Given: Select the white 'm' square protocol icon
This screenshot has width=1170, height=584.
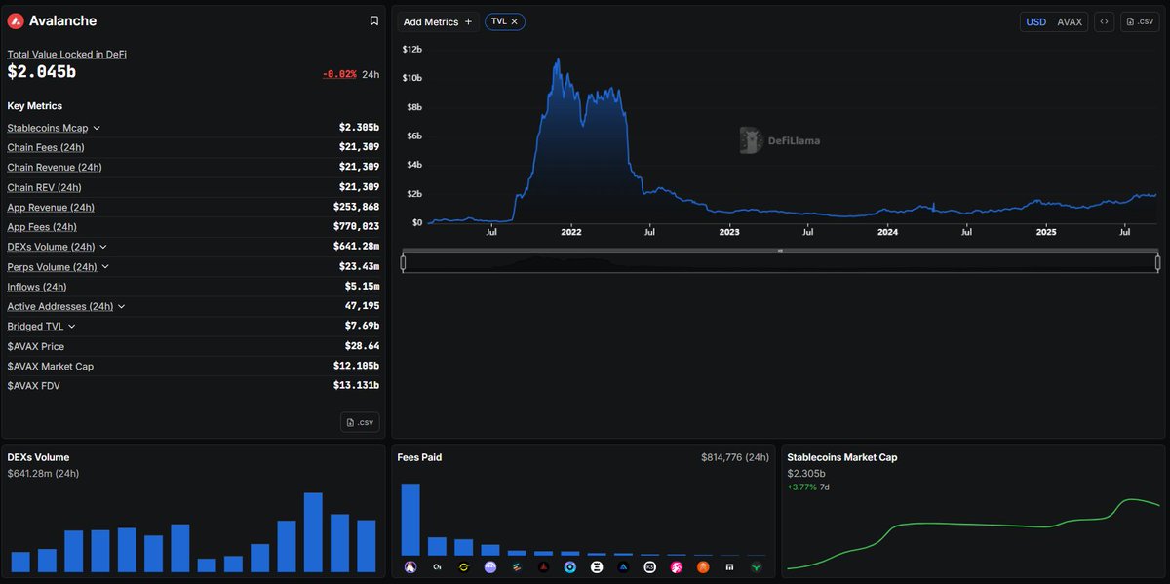Looking at the screenshot, I should click(729, 566).
